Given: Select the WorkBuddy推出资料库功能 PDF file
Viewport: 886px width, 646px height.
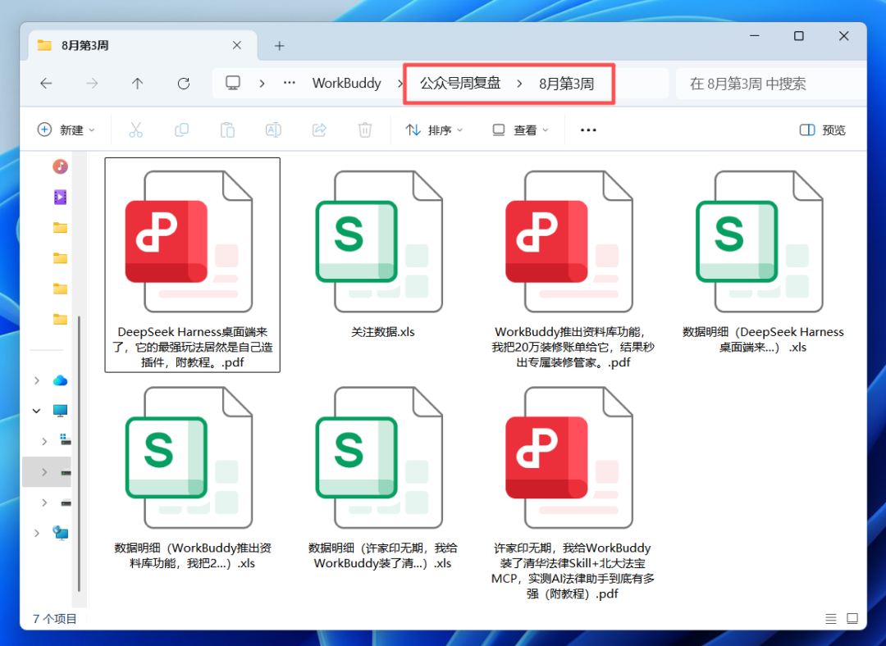Looking at the screenshot, I should pos(573,265).
